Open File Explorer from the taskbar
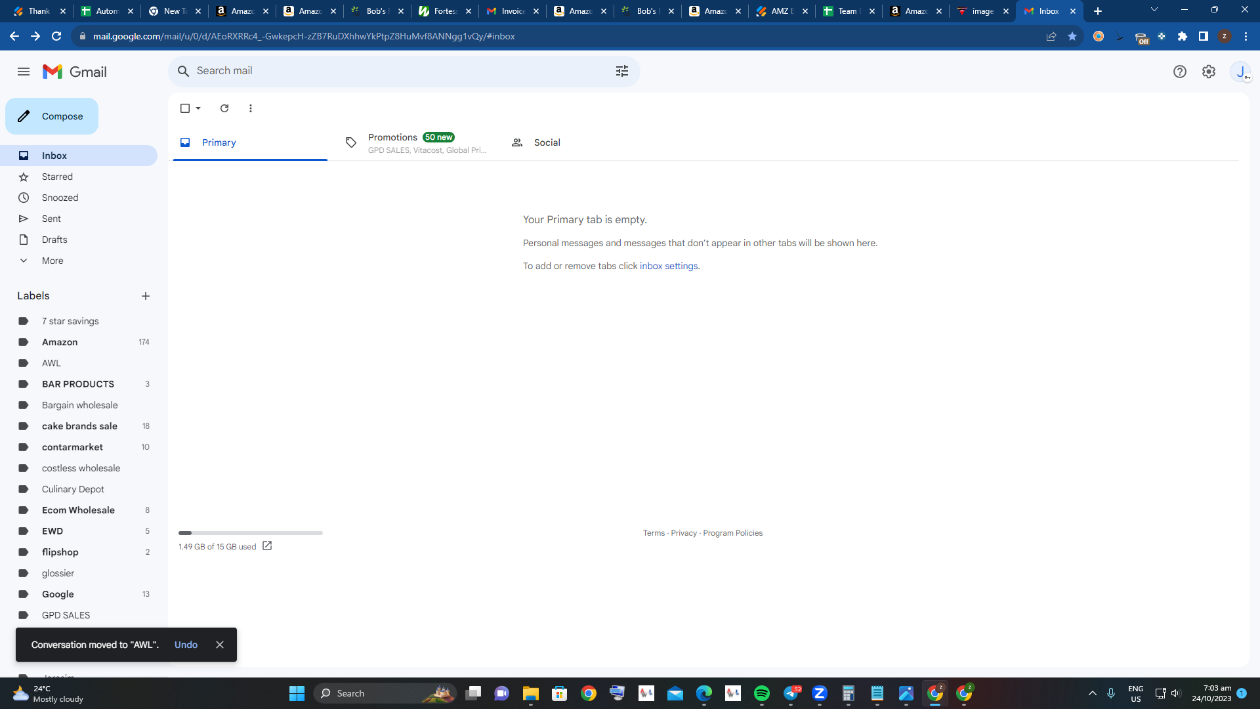Viewport: 1260px width, 709px height. pos(531,693)
